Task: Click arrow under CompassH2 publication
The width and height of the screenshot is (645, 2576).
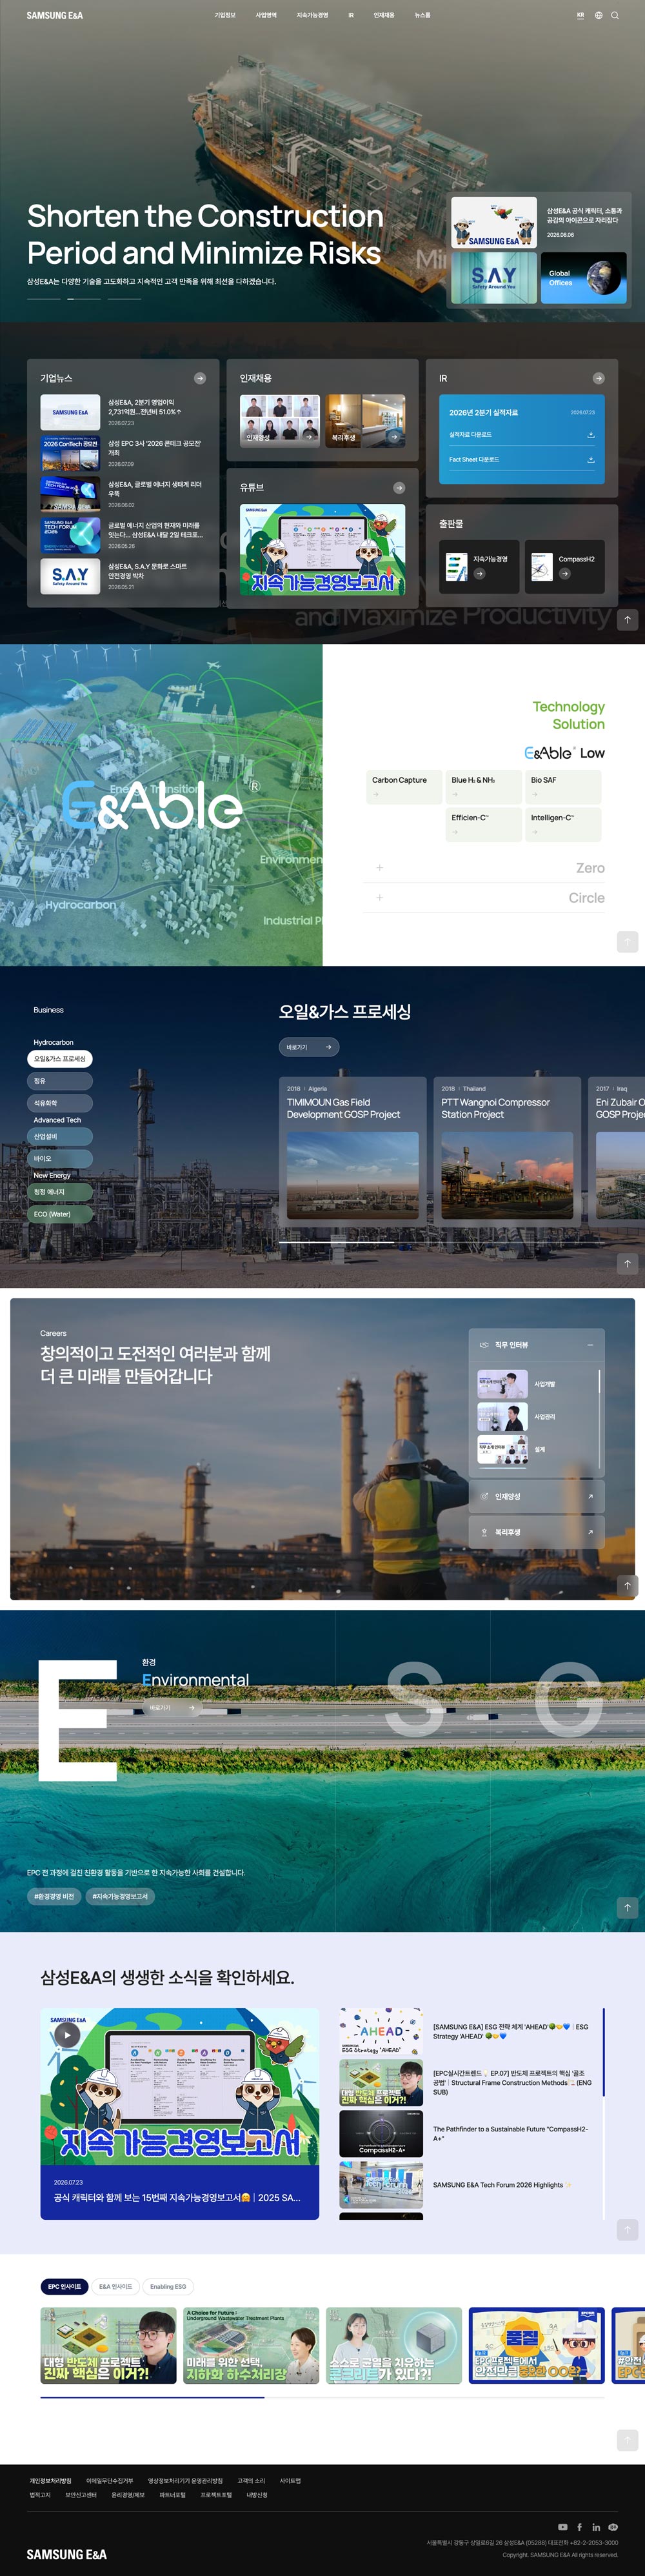Action: 564,574
